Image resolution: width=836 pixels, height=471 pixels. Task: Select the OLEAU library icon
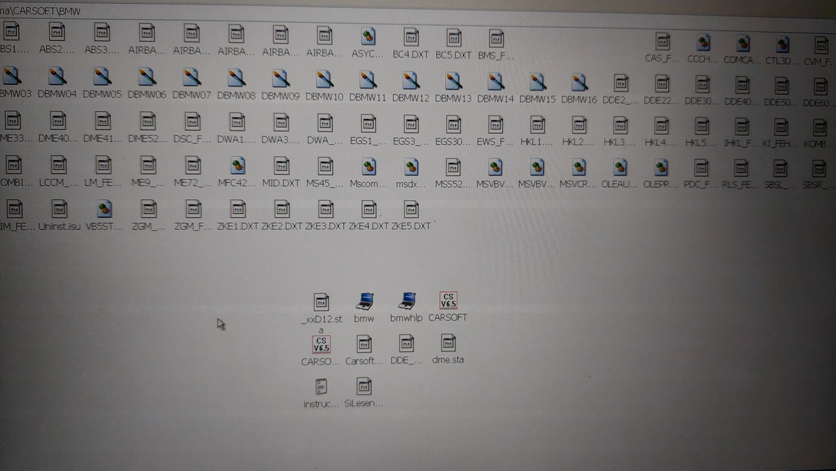click(x=620, y=168)
